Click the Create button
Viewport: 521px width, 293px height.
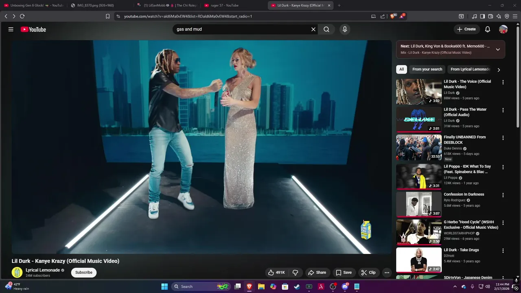(x=466, y=29)
